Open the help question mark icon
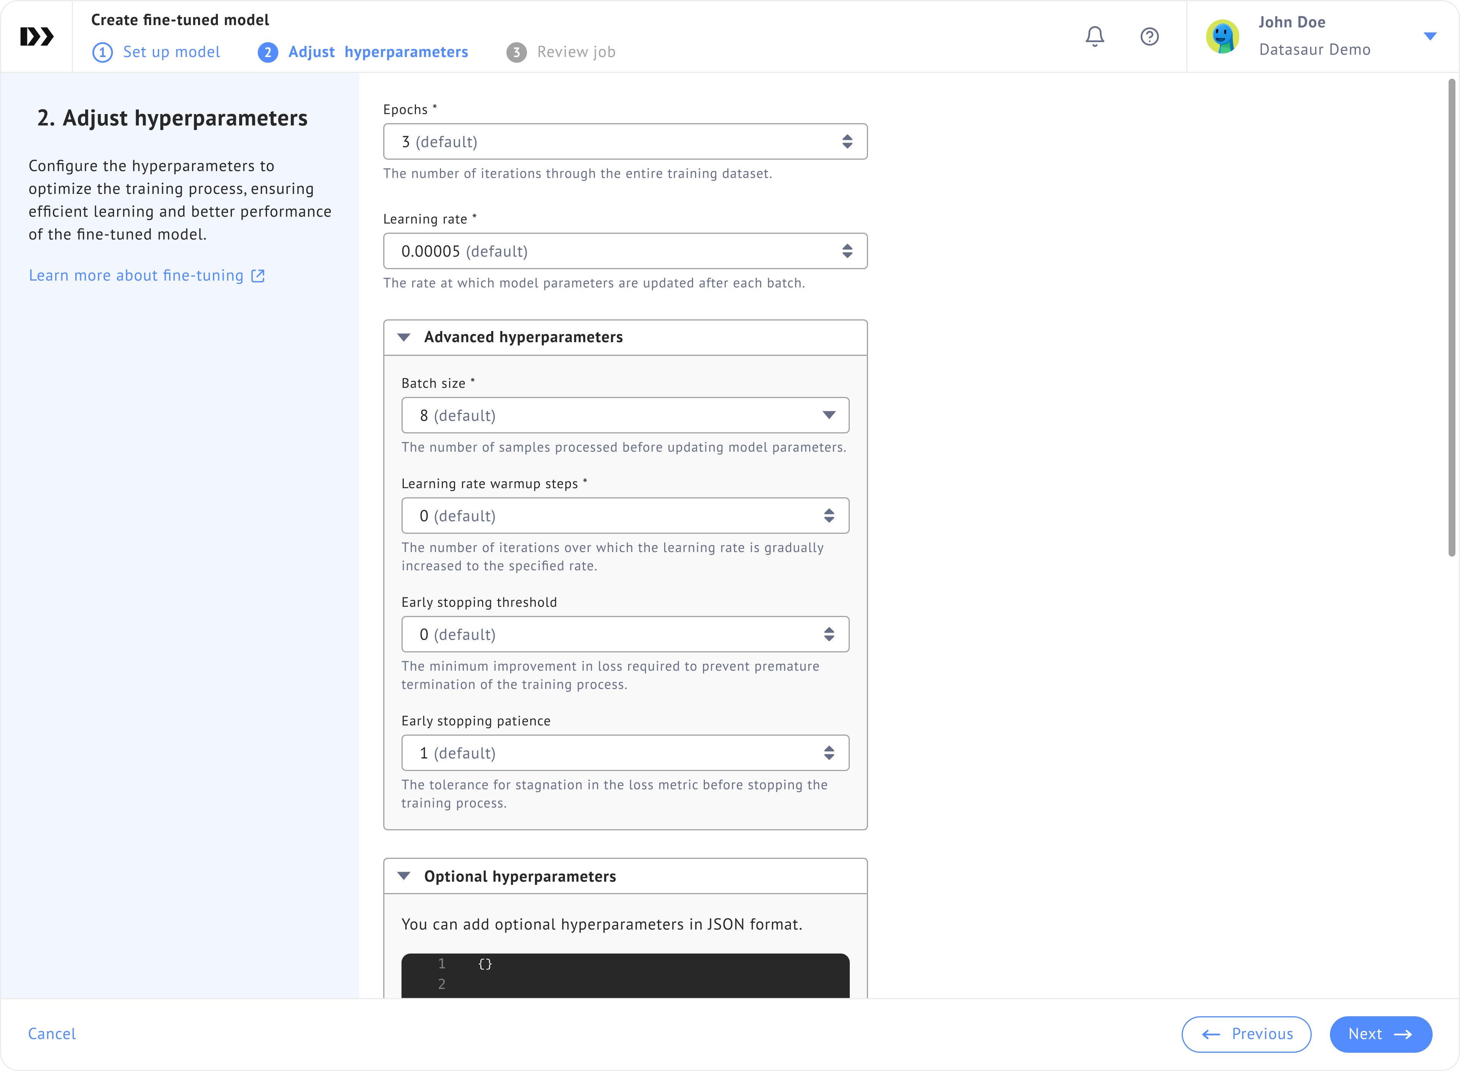This screenshot has width=1460, height=1071. [x=1149, y=36]
